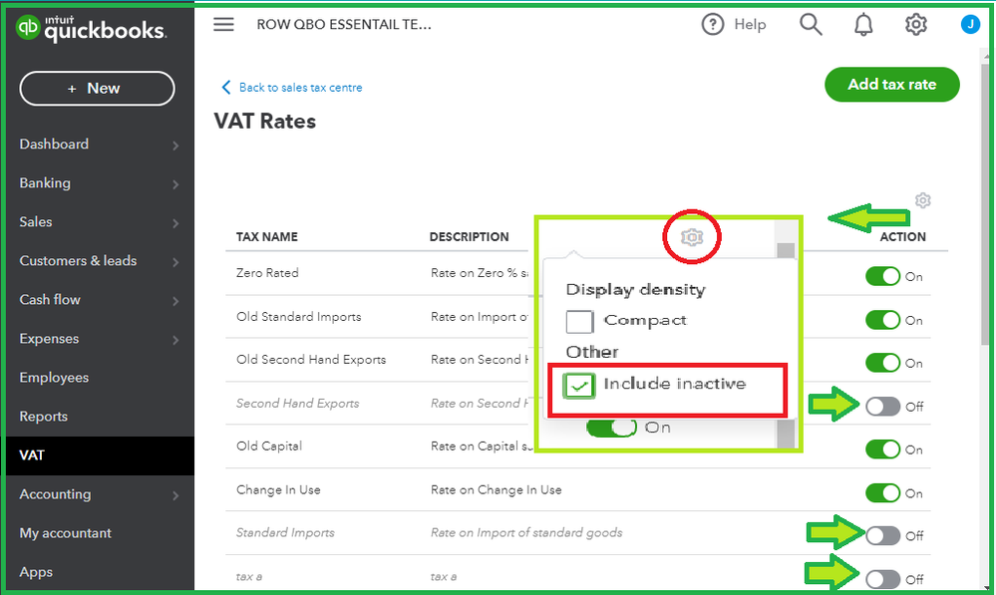Expand the Sales submenu arrow

(x=175, y=223)
